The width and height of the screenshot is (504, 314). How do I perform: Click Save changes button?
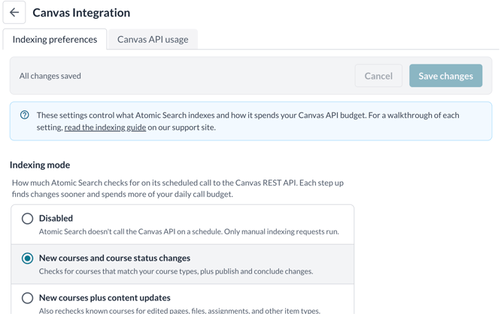[445, 76]
